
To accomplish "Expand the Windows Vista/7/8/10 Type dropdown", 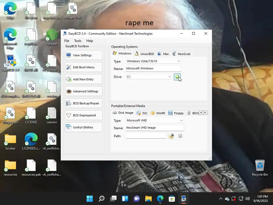I will pos(178,61).
